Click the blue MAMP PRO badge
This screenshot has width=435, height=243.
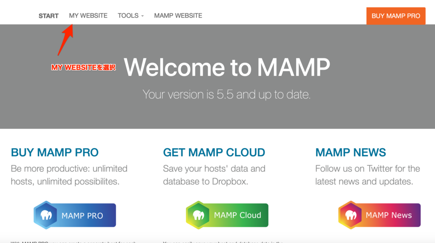[x=75, y=215]
